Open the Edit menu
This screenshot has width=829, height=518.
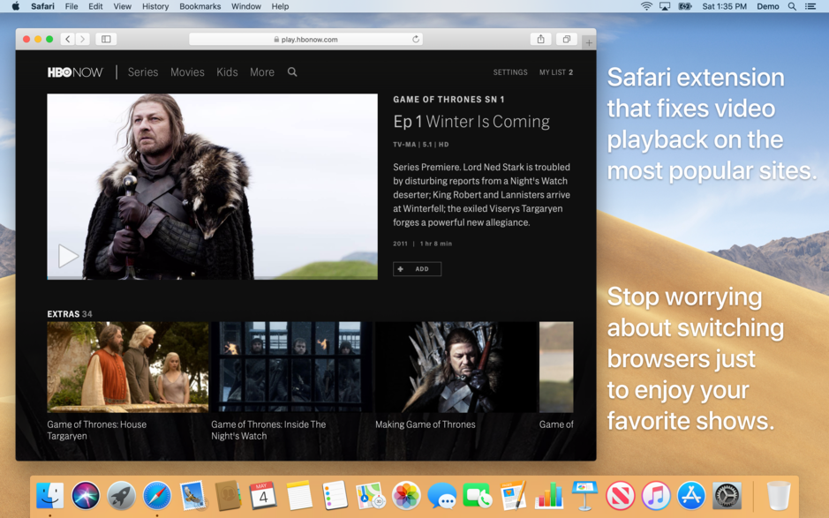[x=95, y=6]
